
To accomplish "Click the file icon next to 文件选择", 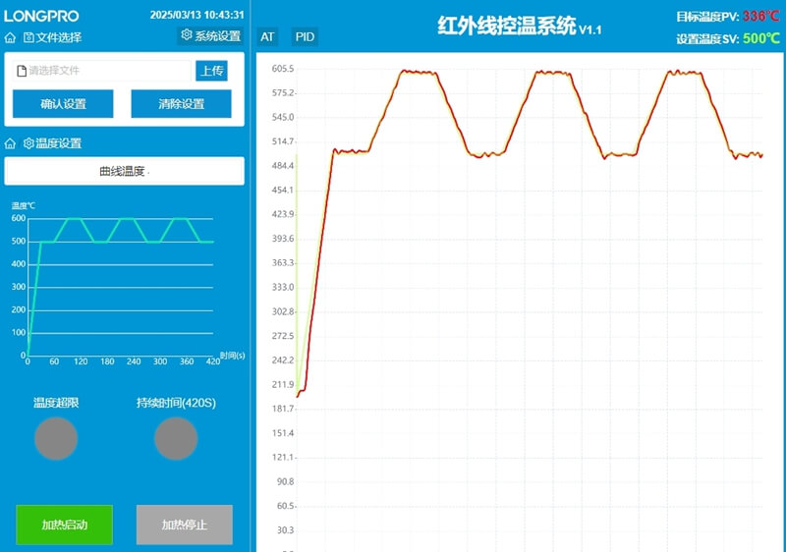I will click(28, 37).
